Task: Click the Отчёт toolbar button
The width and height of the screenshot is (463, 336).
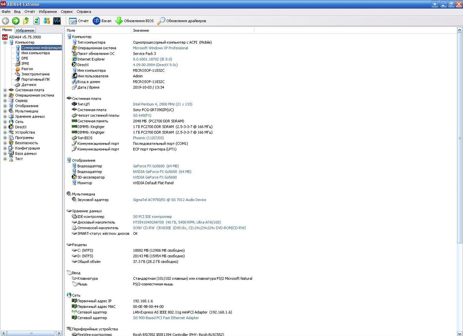Action: click(79, 21)
